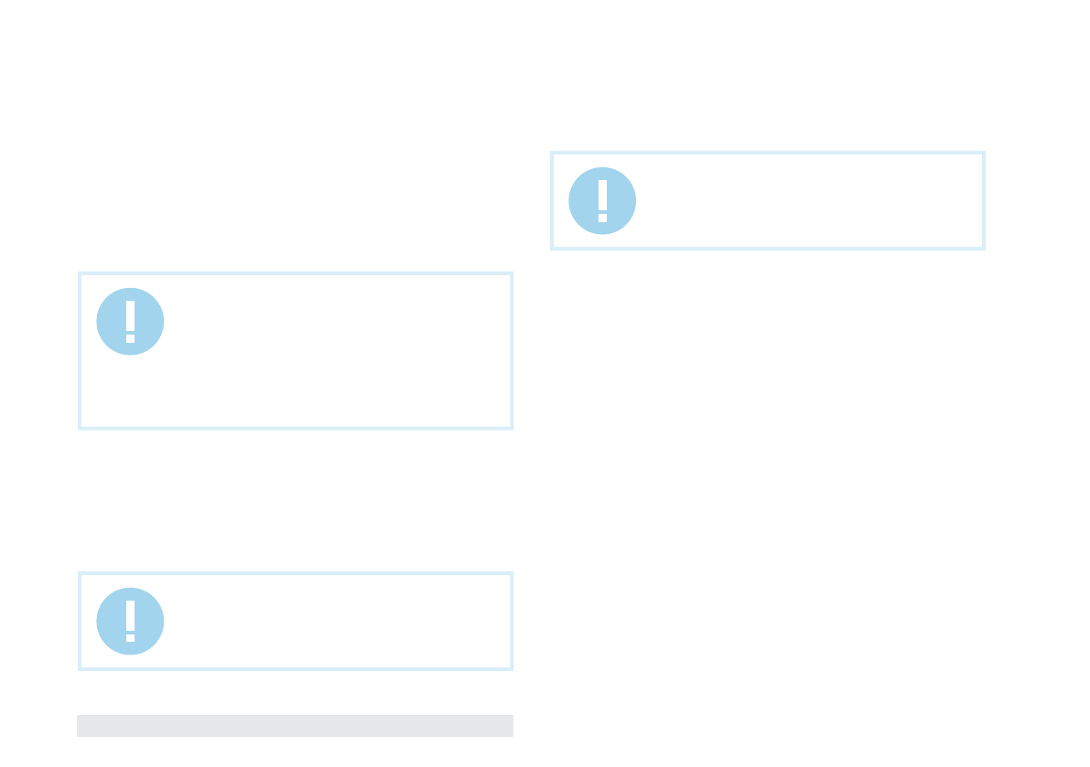Click the exclamation icon in the tallest callout box
Viewport: 1090px width, 767px height.
[x=130, y=322]
